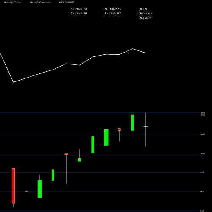This screenshot has height=212, width=212.
Task: Click the 1019 price axis label
Action: click(x=203, y=153)
